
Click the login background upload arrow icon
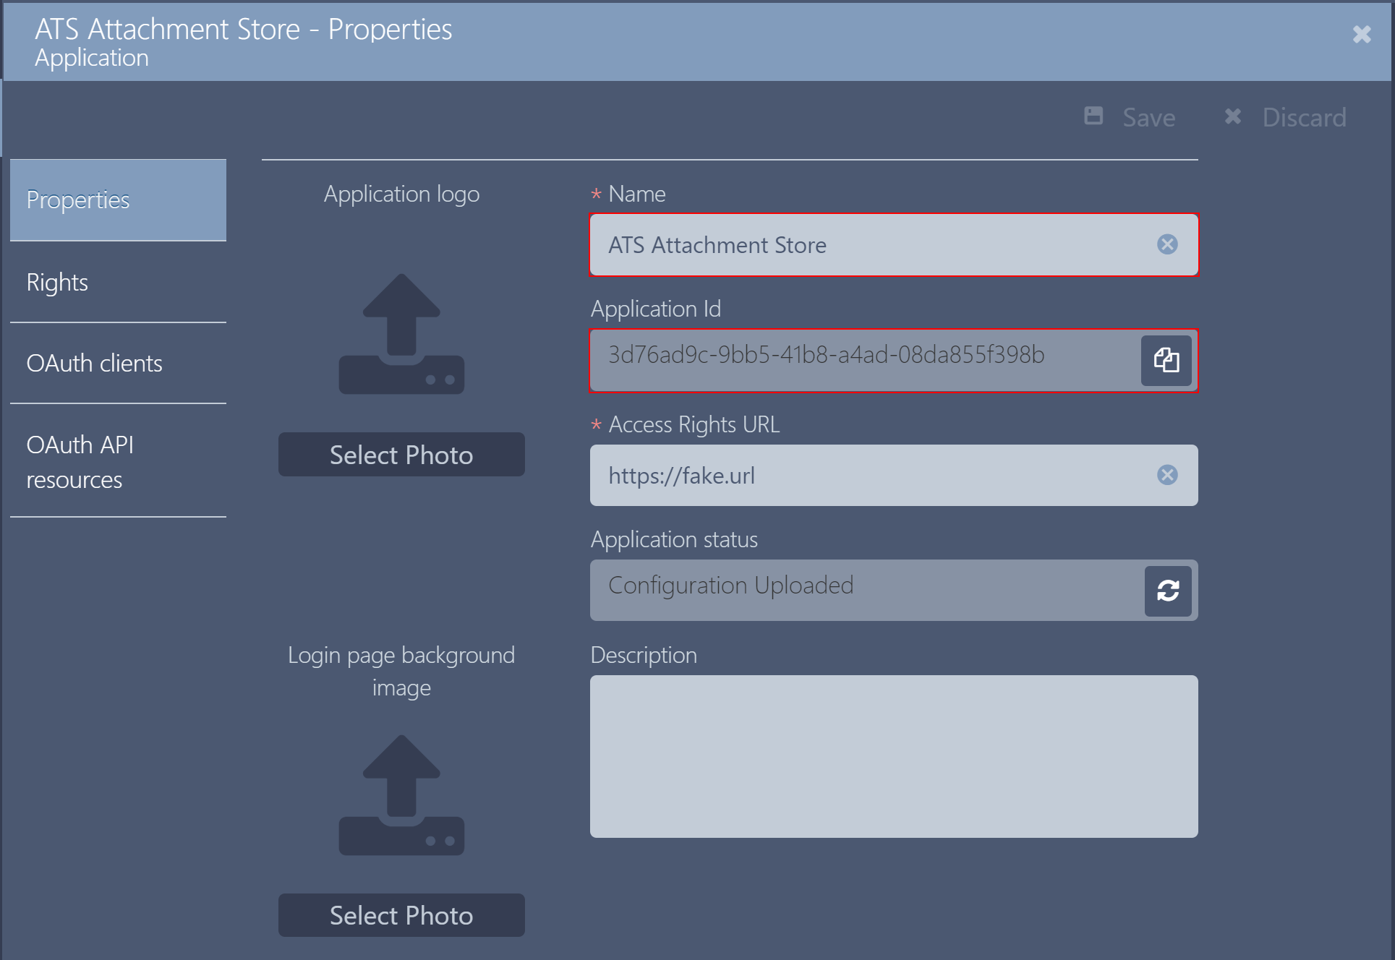click(x=401, y=795)
